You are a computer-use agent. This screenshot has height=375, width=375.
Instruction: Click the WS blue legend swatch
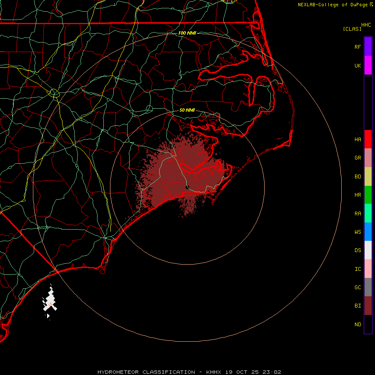[368, 232]
